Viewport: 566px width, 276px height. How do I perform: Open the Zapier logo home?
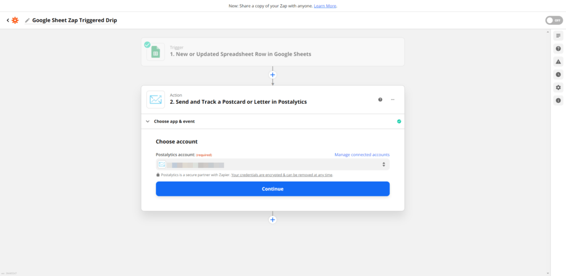(x=15, y=20)
